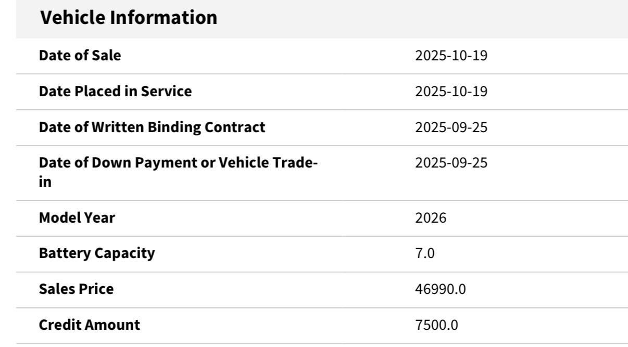The height and width of the screenshot is (347, 628).
Task: Click the Sales Price label
Action: 76,289
